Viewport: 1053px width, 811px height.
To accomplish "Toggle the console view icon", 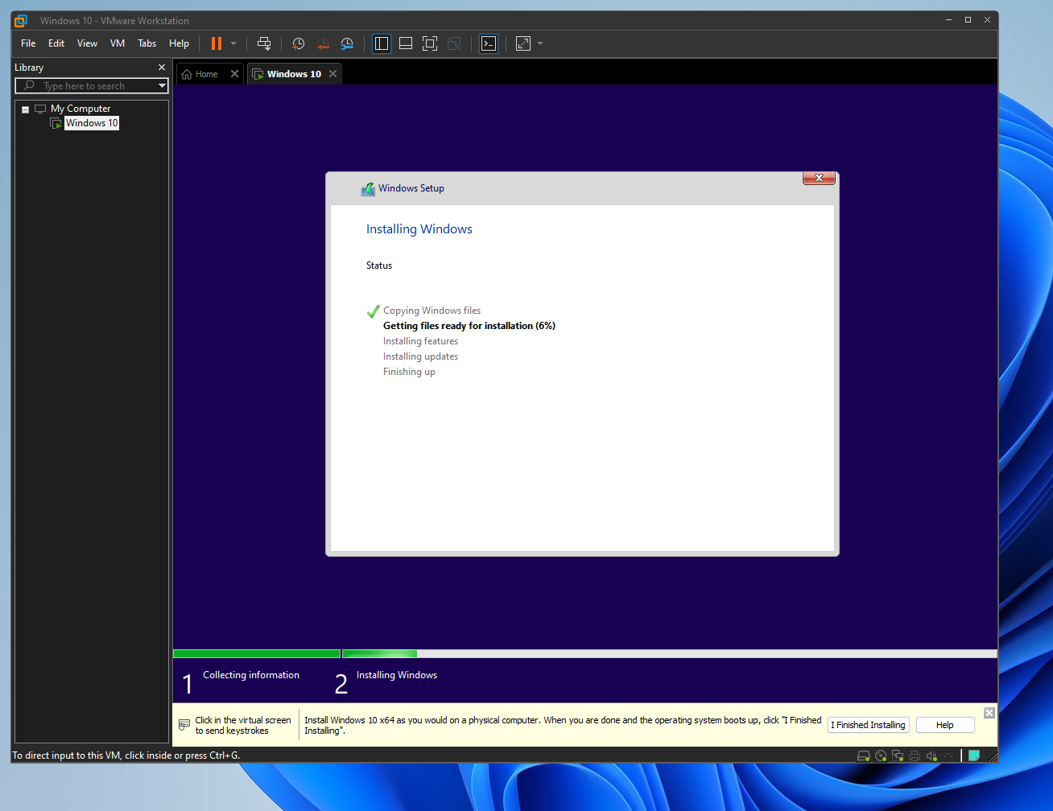I will pyautogui.click(x=489, y=43).
